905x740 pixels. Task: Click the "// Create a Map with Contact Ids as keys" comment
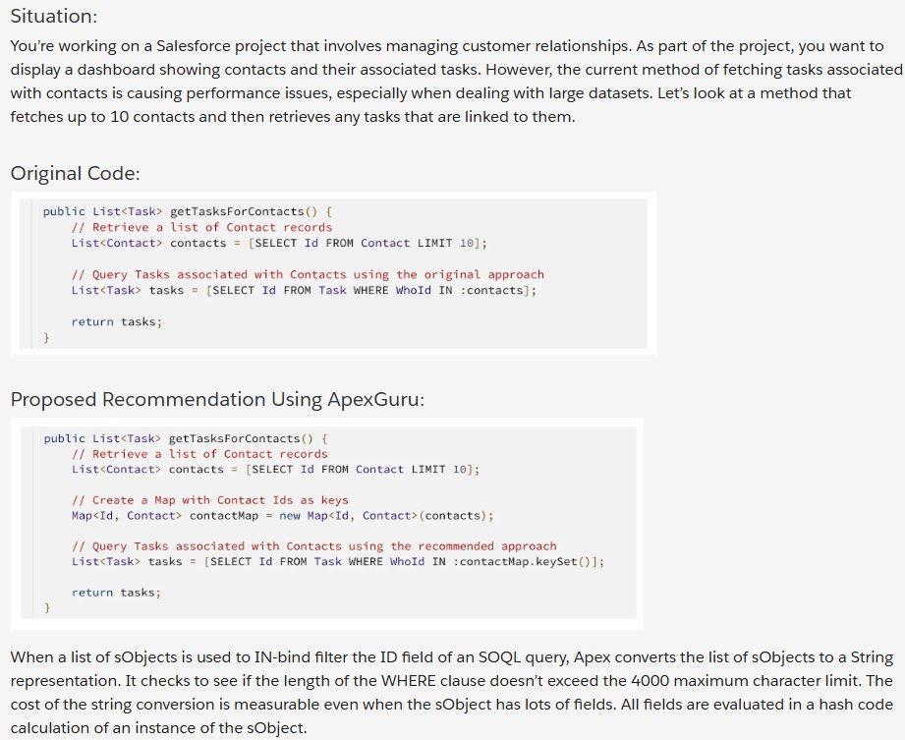pos(210,500)
